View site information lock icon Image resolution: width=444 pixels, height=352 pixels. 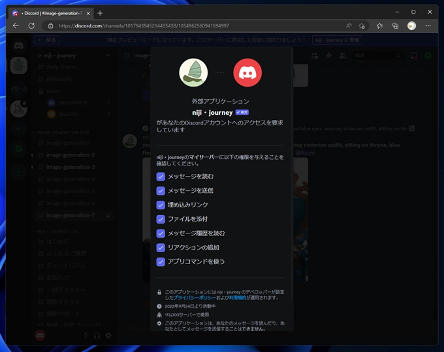pyautogui.click(x=50, y=25)
